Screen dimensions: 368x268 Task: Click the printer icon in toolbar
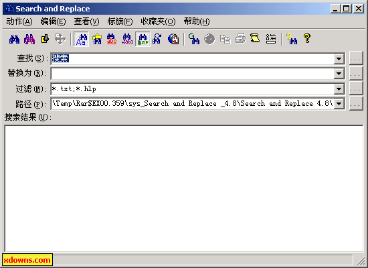point(240,39)
